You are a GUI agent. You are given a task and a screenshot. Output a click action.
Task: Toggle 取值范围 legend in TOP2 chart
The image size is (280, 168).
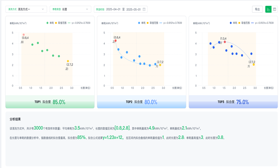click(152, 23)
